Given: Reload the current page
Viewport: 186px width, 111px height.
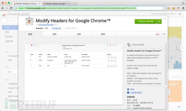Looking at the screenshot, I should point(11,8).
